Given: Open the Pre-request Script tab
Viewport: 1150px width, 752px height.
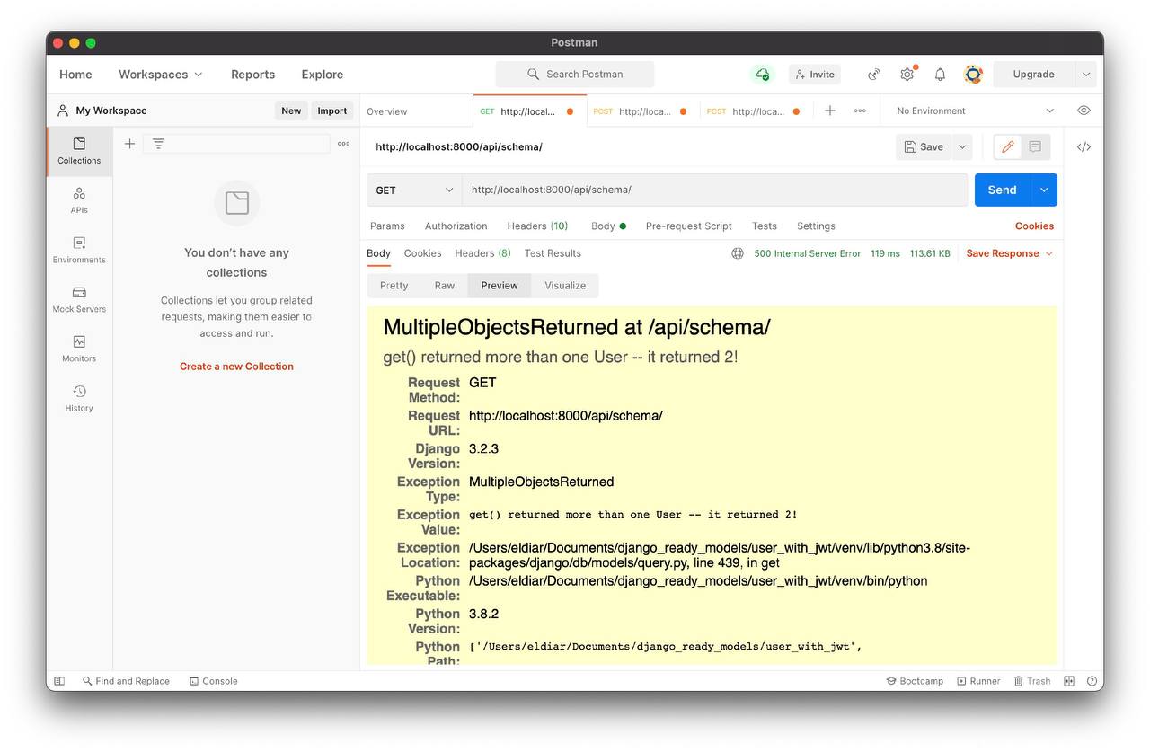Looking at the screenshot, I should point(688,226).
